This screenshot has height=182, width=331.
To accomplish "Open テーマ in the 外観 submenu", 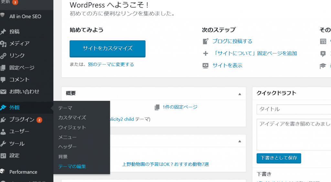I will pyautogui.click(x=65, y=108).
